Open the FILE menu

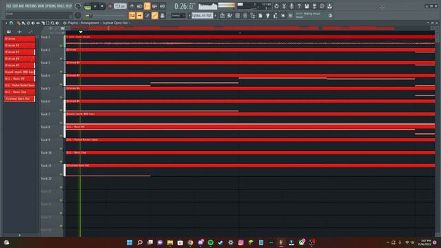pyautogui.click(x=9, y=6)
